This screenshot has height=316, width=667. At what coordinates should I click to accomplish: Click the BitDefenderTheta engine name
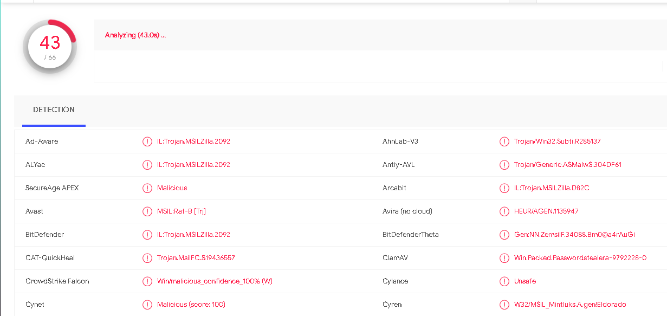pyautogui.click(x=411, y=235)
